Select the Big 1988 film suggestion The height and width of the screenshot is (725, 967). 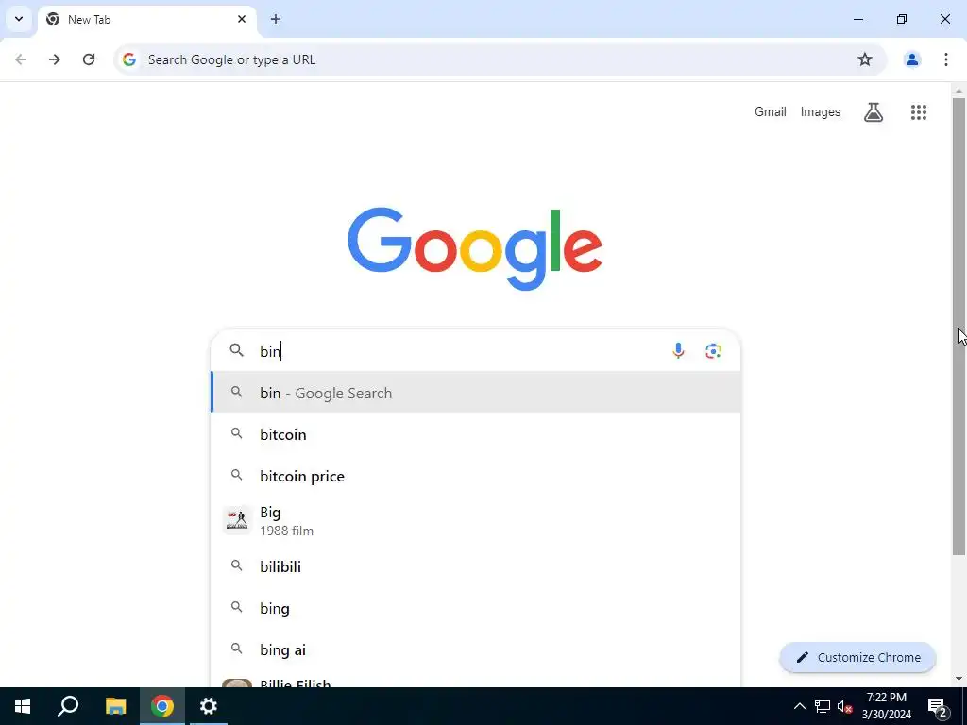[x=476, y=521]
